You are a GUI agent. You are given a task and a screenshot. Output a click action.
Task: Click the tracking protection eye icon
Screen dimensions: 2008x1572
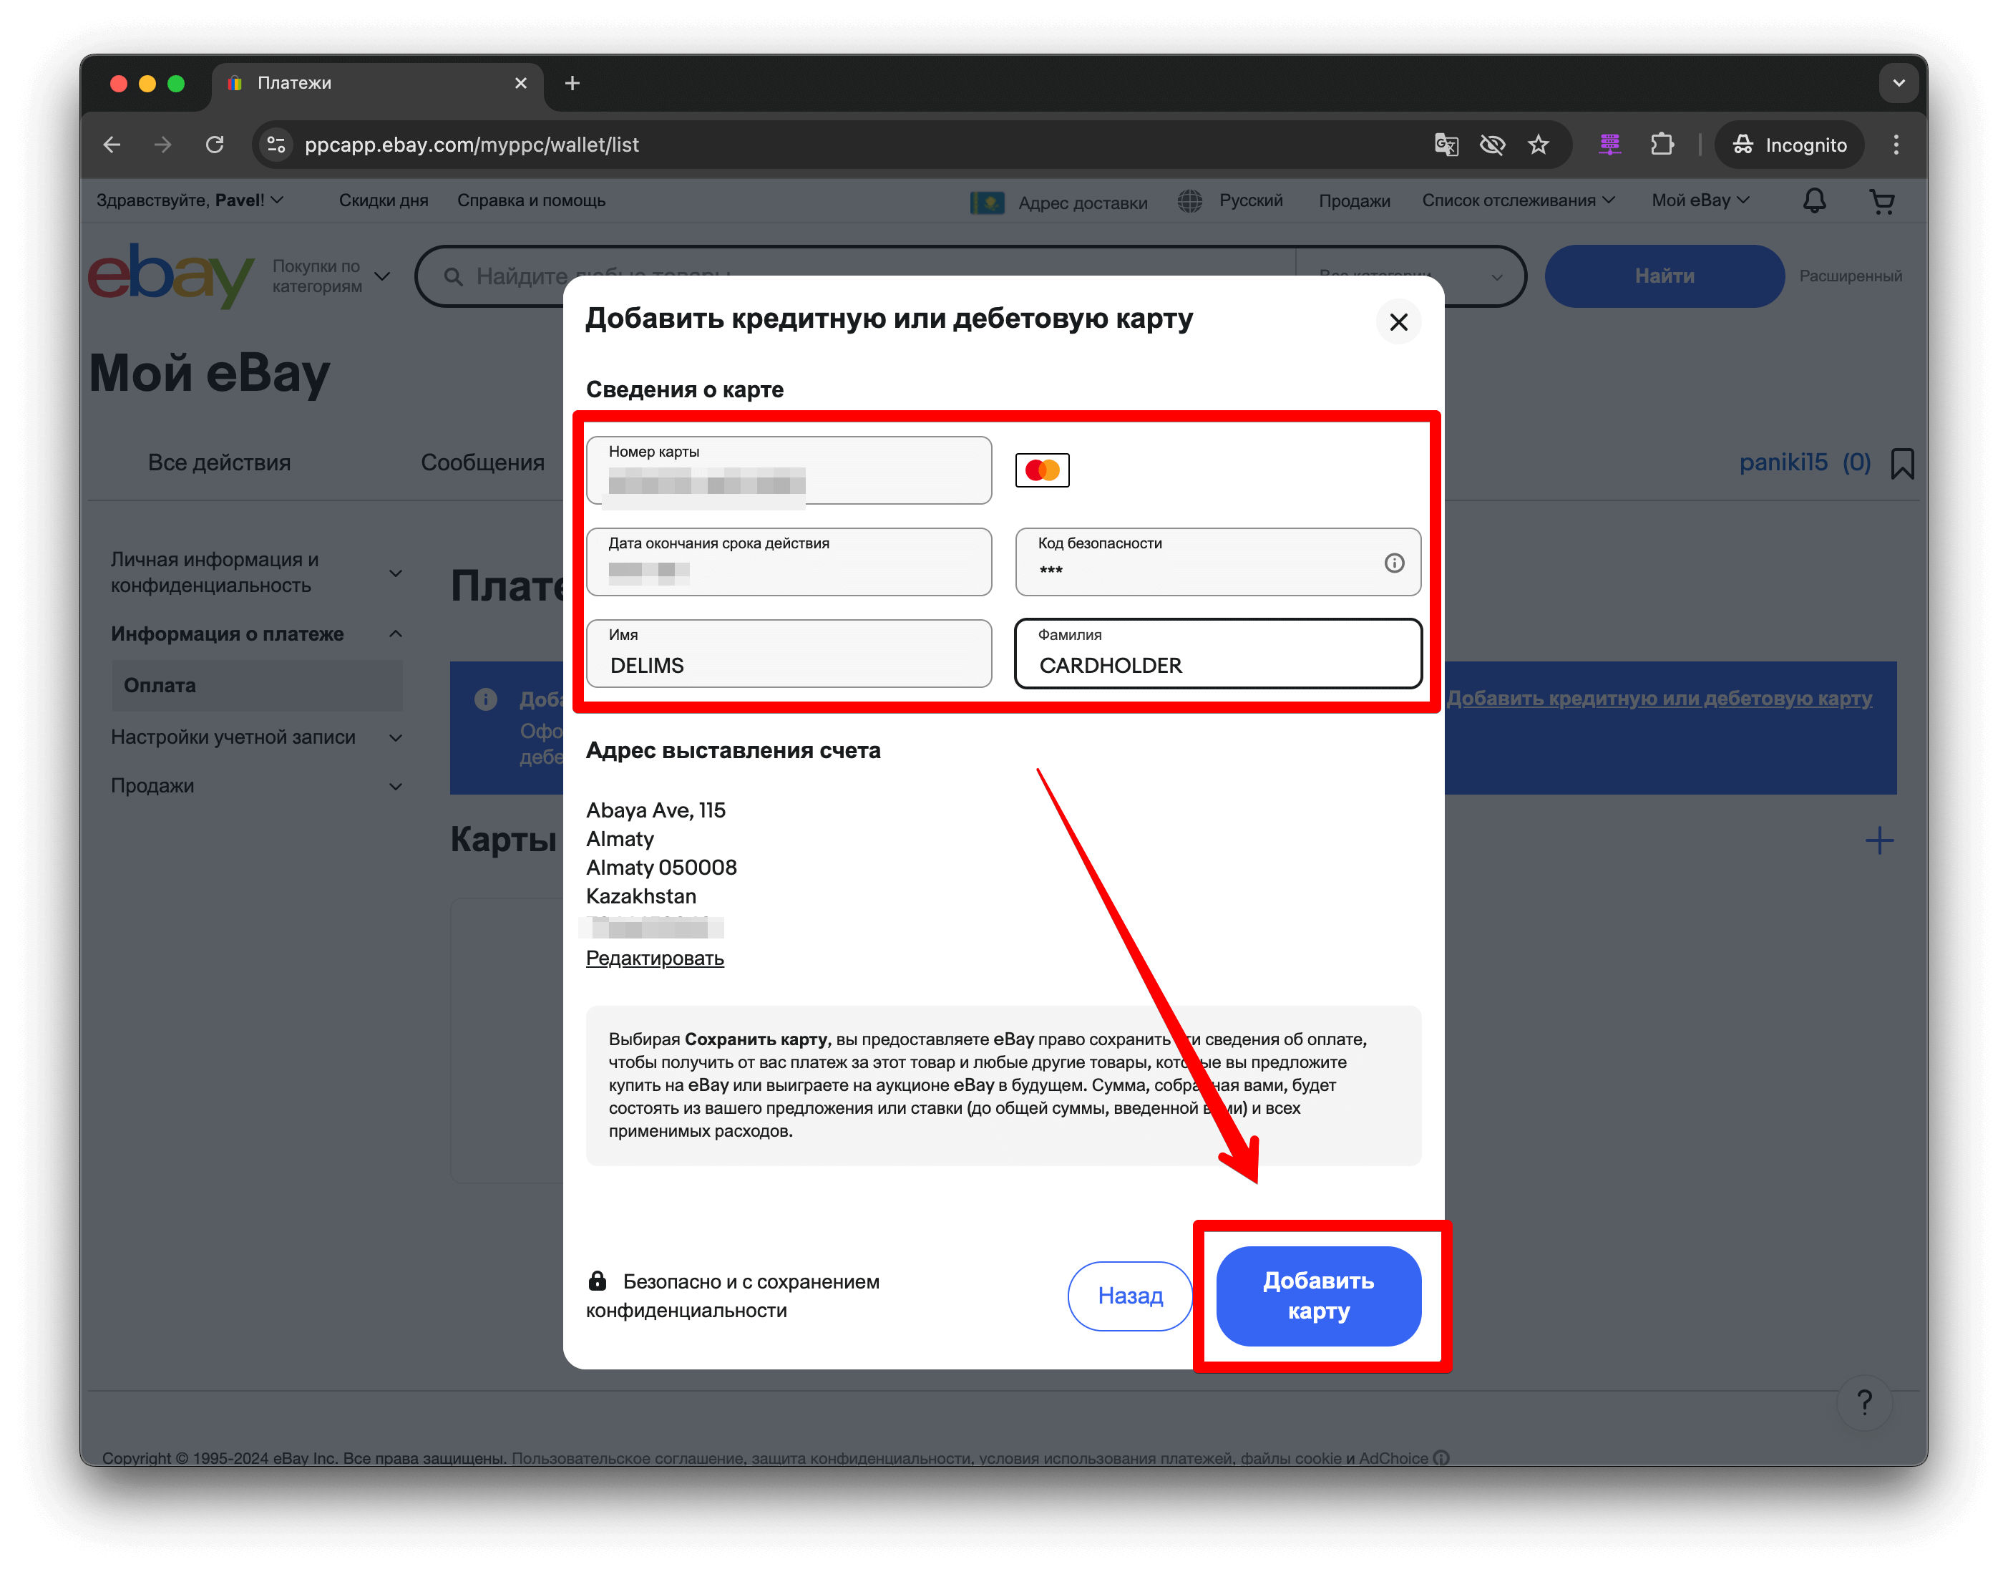point(1491,145)
